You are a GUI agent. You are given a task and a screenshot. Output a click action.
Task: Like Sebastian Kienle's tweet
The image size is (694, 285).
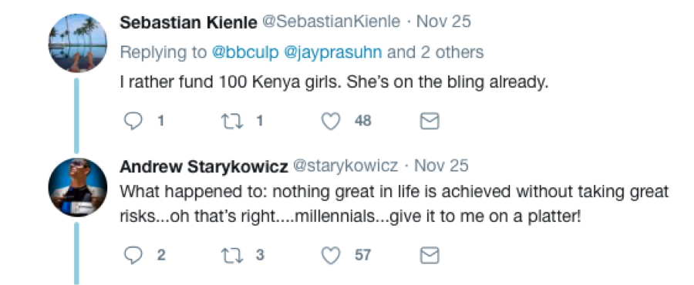pyautogui.click(x=331, y=121)
